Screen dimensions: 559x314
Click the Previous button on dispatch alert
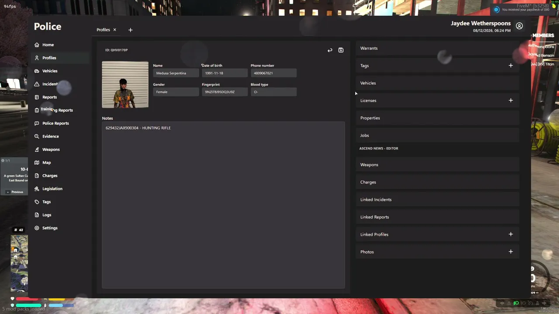[14, 192]
